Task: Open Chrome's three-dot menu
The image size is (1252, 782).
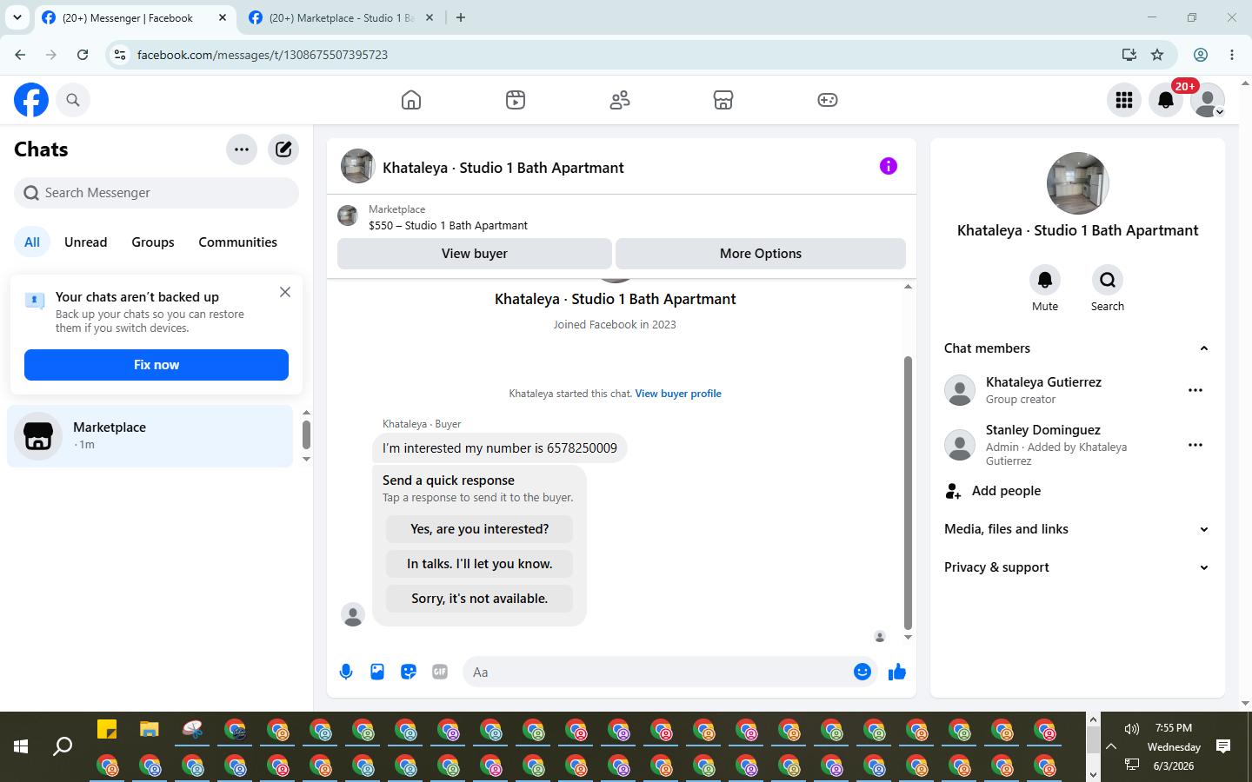Action: (1232, 55)
